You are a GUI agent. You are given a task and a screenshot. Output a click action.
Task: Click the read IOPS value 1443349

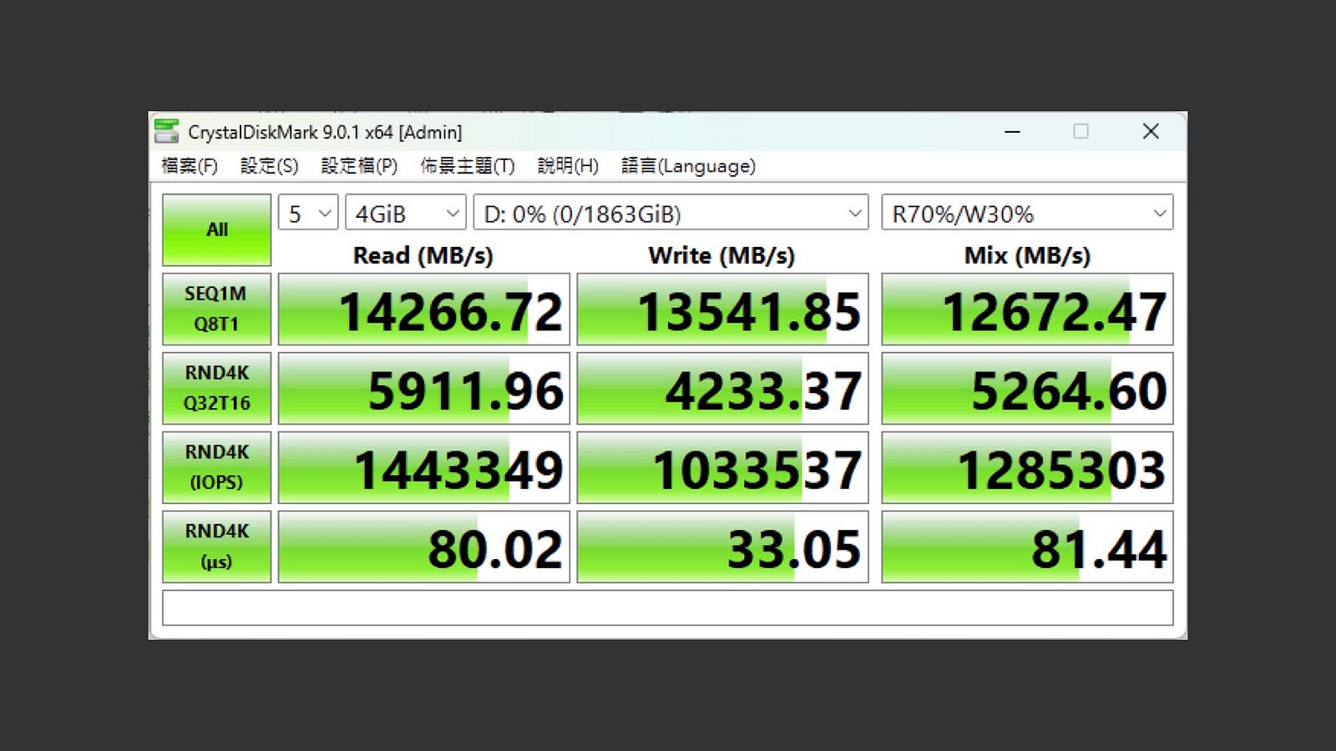pos(424,468)
